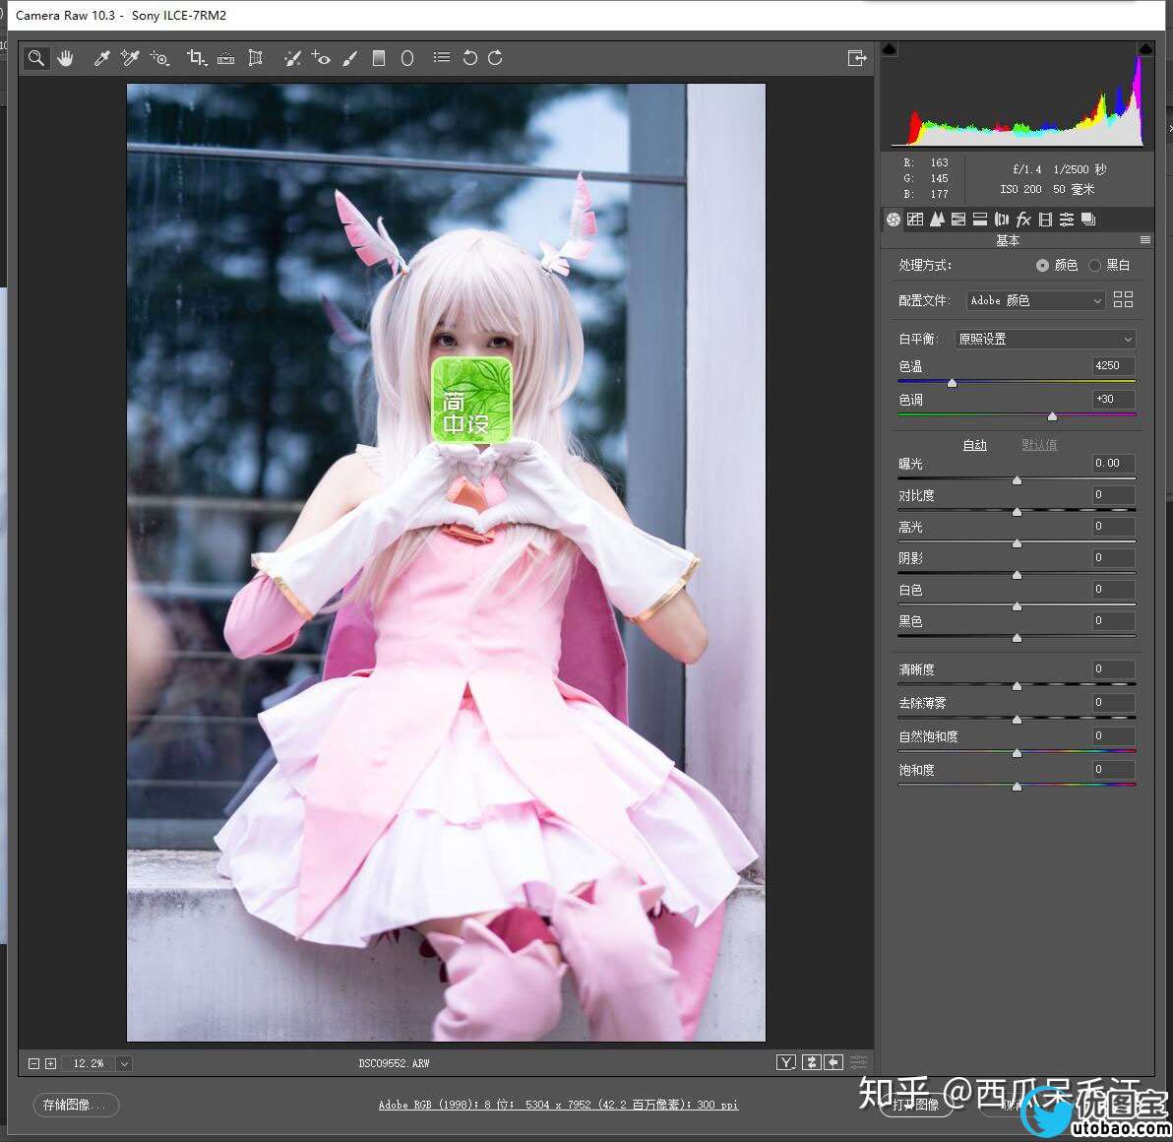
Task: Swap before and after settings
Action: click(812, 1062)
